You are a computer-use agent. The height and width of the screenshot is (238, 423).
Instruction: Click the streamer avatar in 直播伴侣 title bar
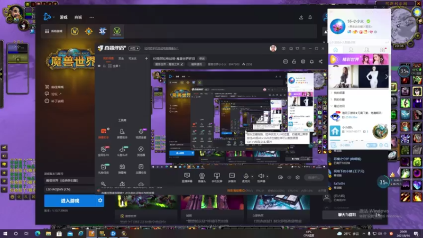[x=273, y=48]
